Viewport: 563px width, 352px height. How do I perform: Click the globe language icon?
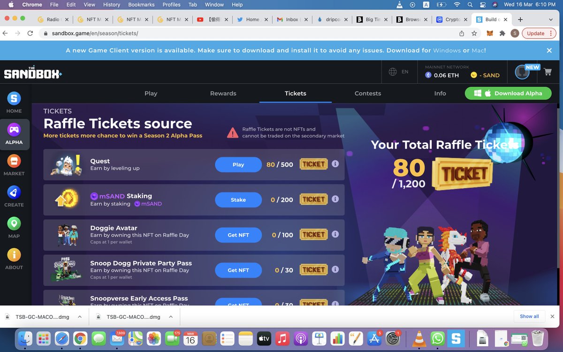tap(393, 72)
